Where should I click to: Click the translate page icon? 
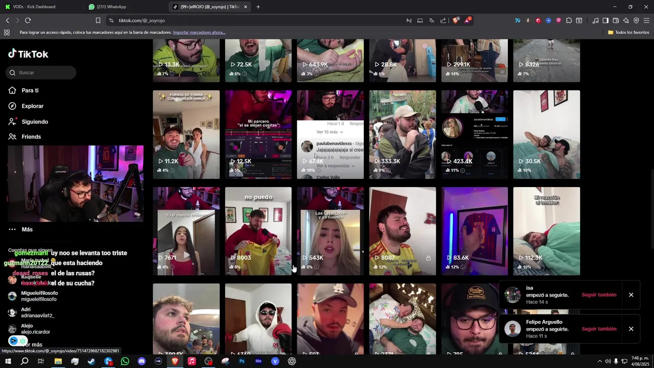click(x=431, y=20)
